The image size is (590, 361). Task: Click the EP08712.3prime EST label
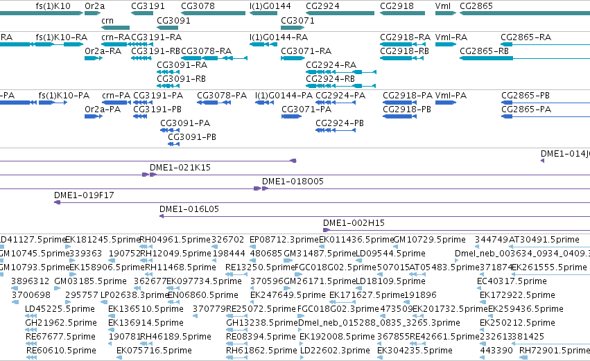click(284, 240)
